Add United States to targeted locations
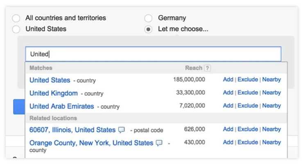 pos(228,79)
